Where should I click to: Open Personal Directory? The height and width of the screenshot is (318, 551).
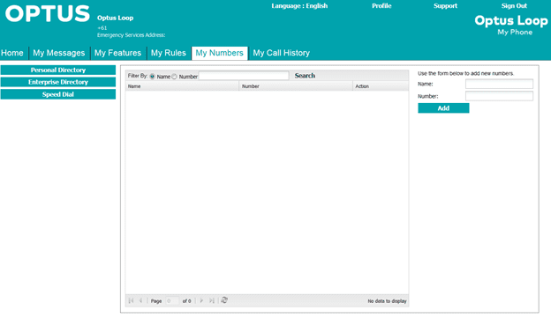58,70
